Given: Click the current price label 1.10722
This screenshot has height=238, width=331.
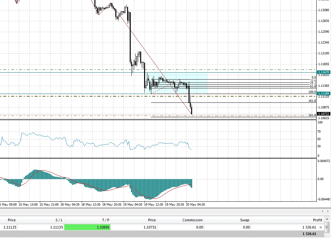Looking at the screenshot, I should [323, 114].
